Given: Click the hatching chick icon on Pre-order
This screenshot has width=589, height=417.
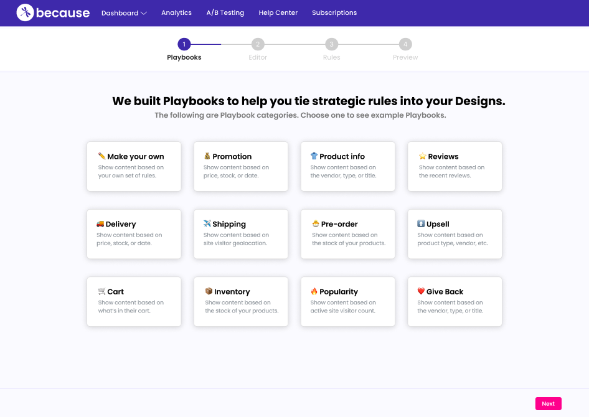Looking at the screenshot, I should tap(316, 223).
